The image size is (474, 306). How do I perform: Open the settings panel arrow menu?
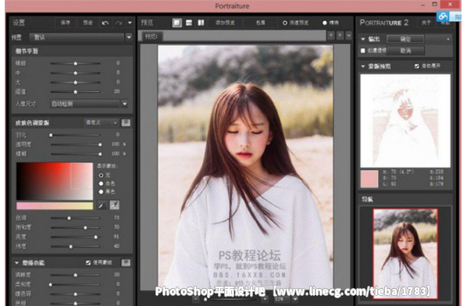coord(130,23)
